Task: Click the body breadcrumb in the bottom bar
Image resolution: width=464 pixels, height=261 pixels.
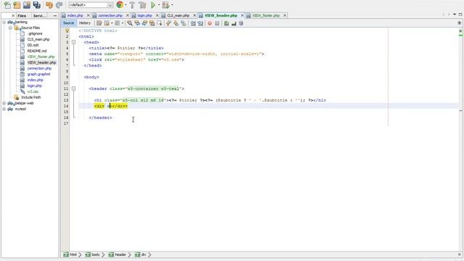Action: 93,254
